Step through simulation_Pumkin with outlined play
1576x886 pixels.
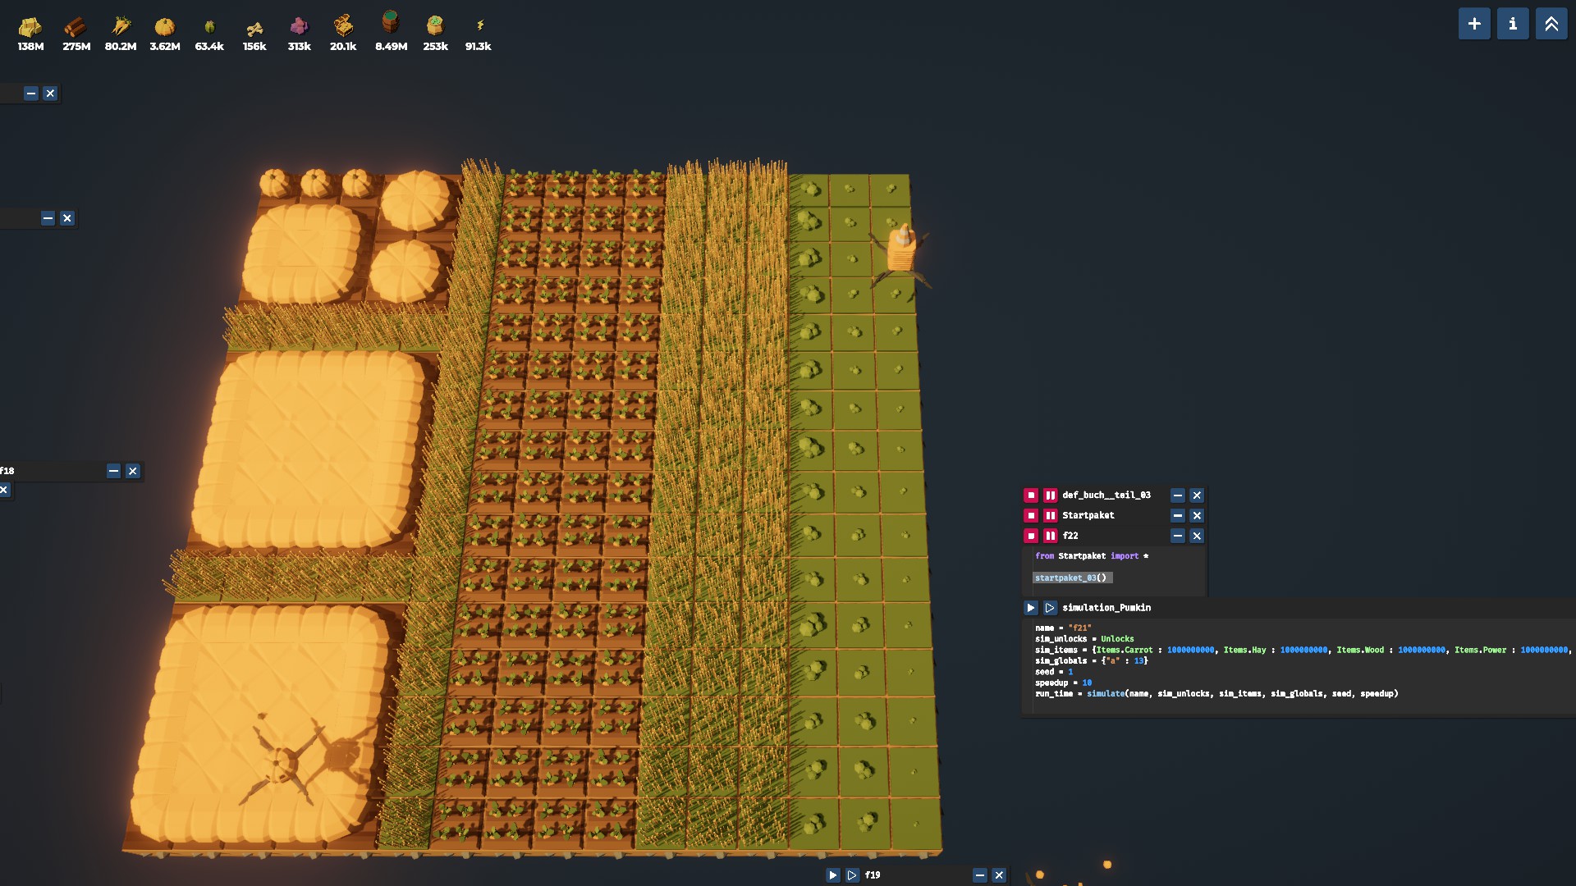[1050, 608]
